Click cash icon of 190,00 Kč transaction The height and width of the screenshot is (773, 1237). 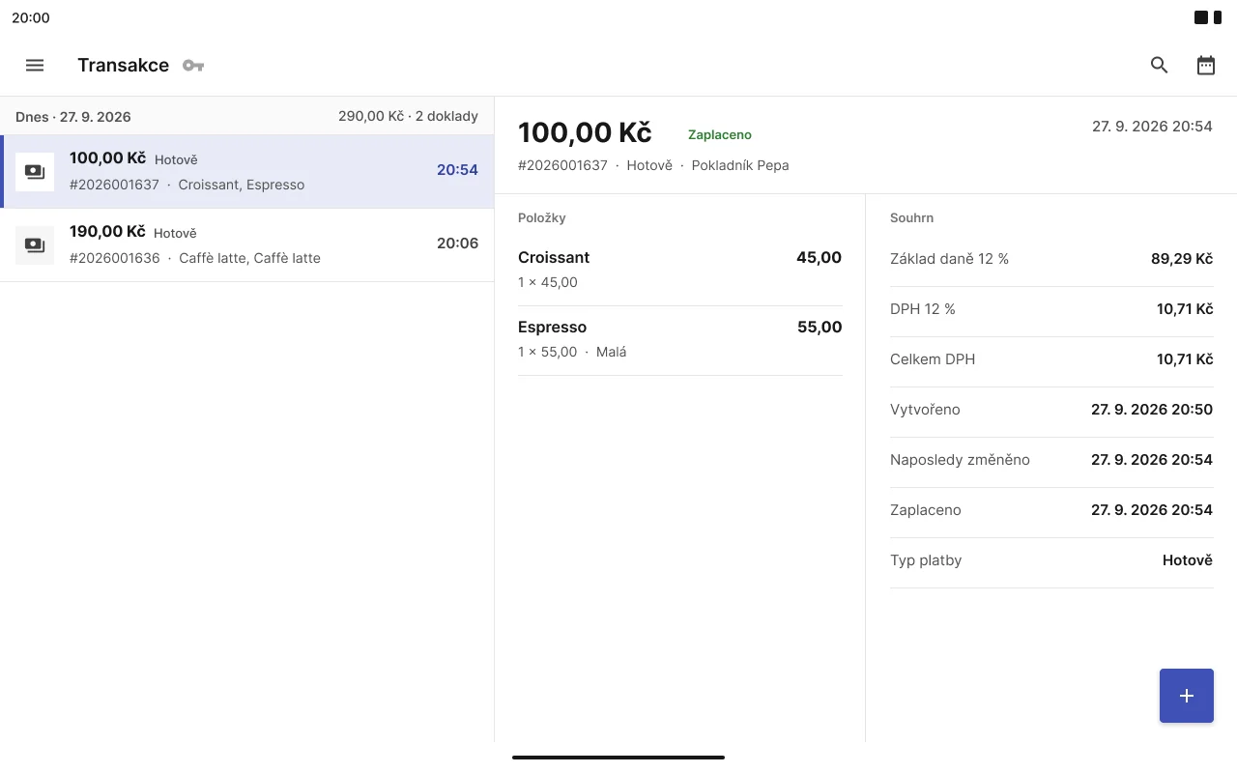35,245
